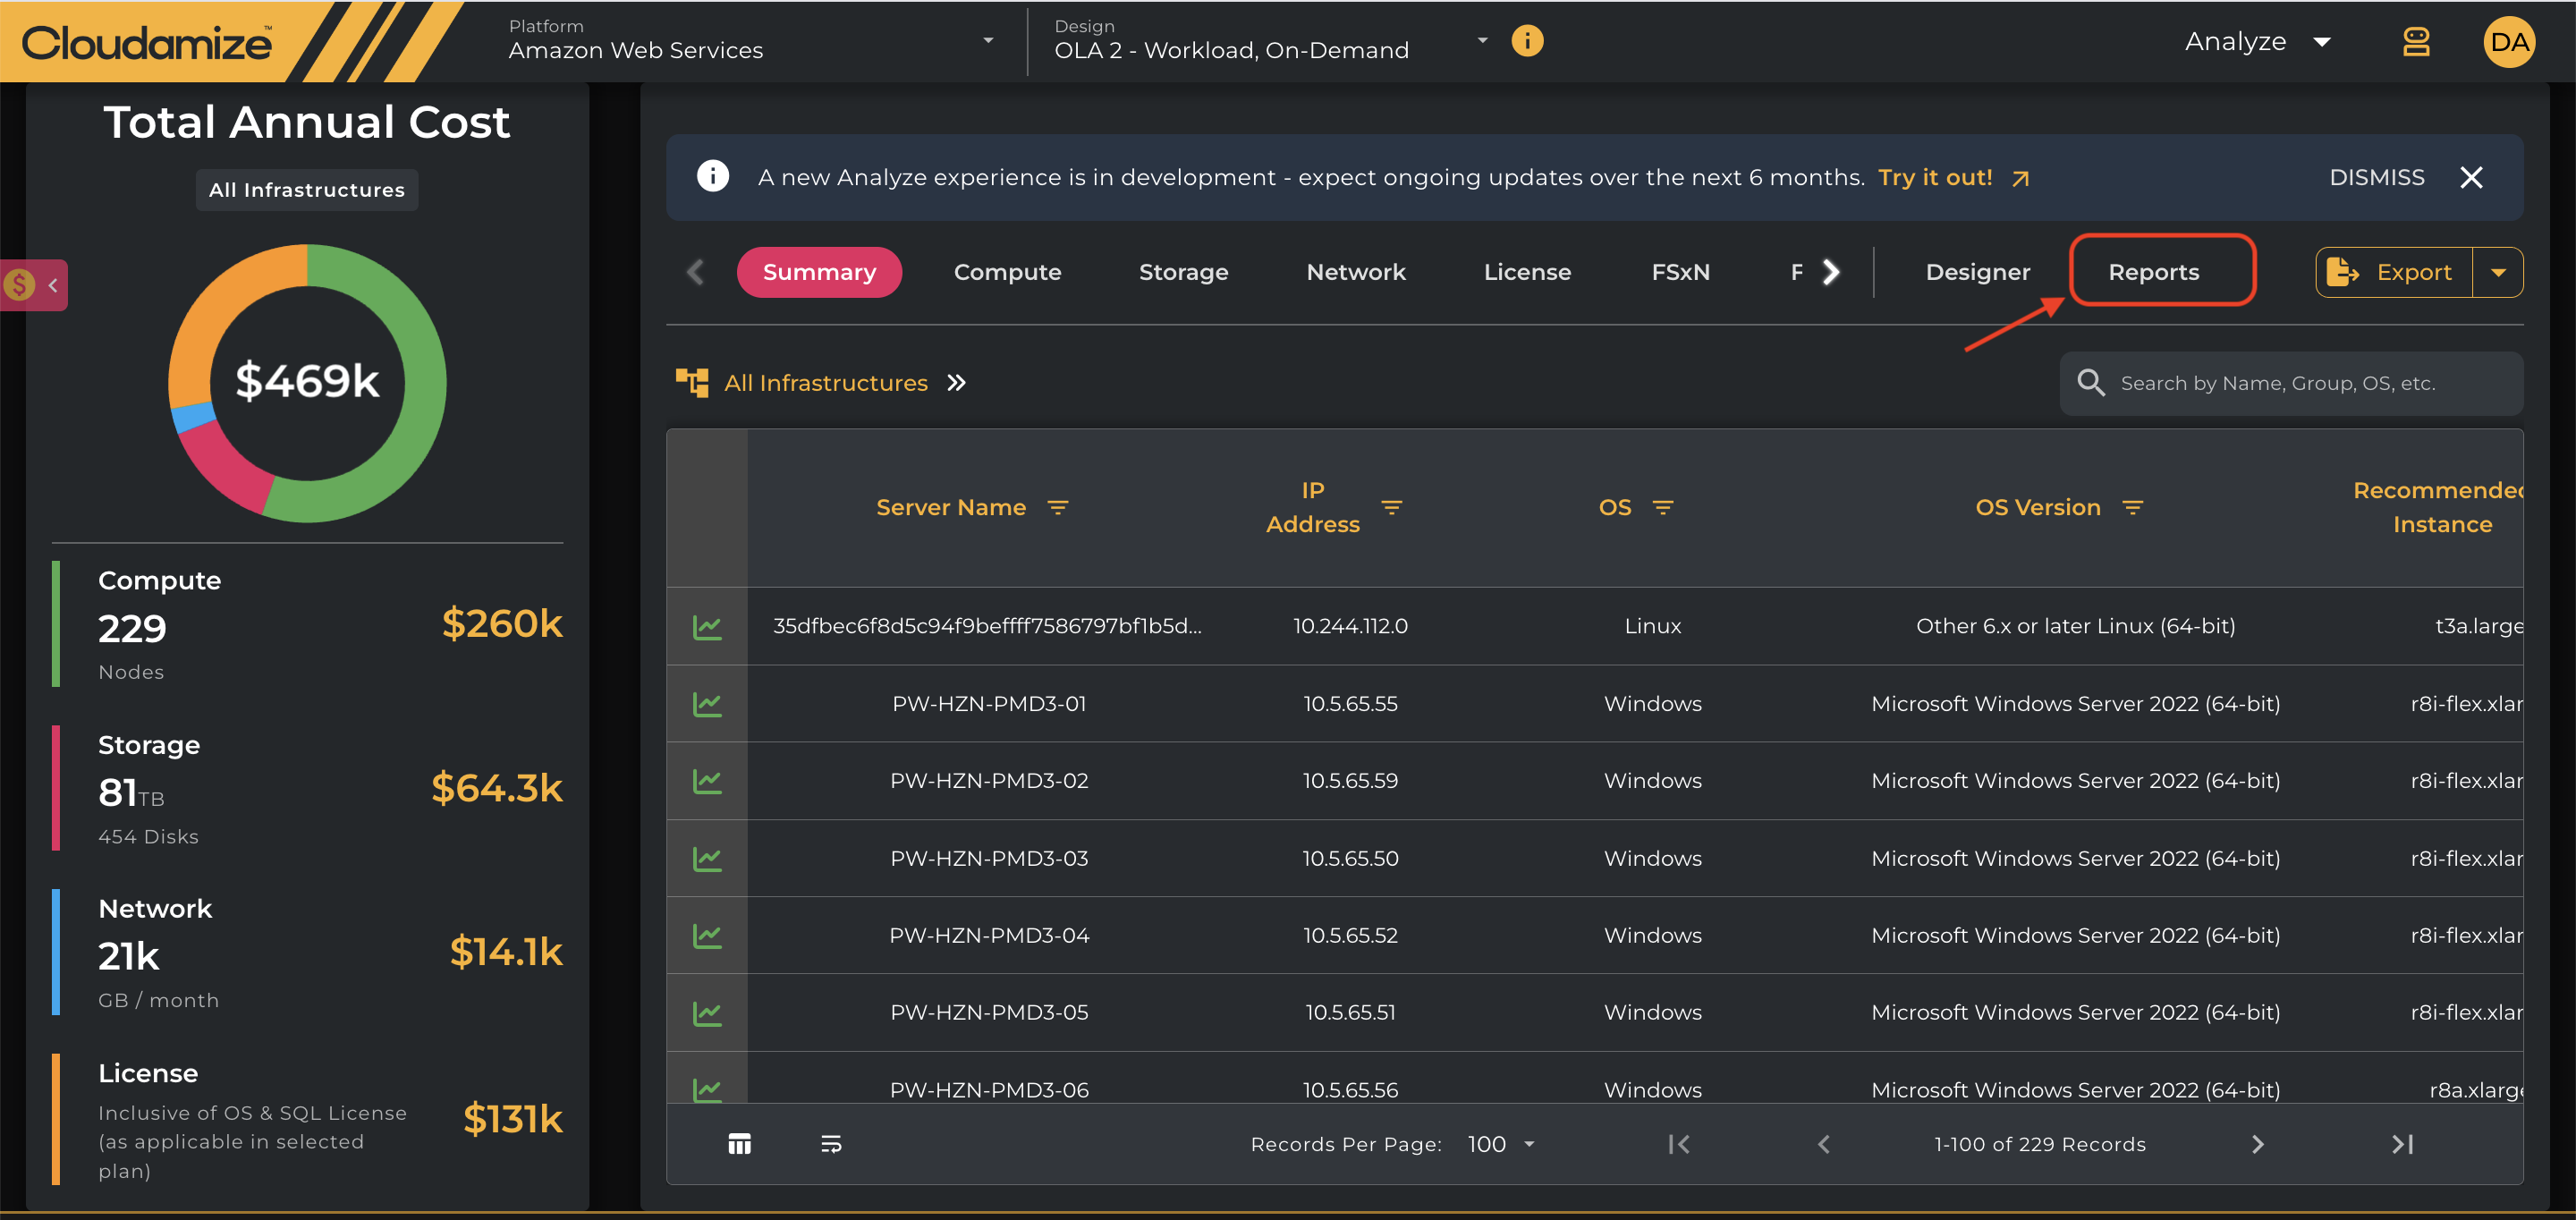Open the design info icon
2576x1220 pixels.
[x=1527, y=41]
